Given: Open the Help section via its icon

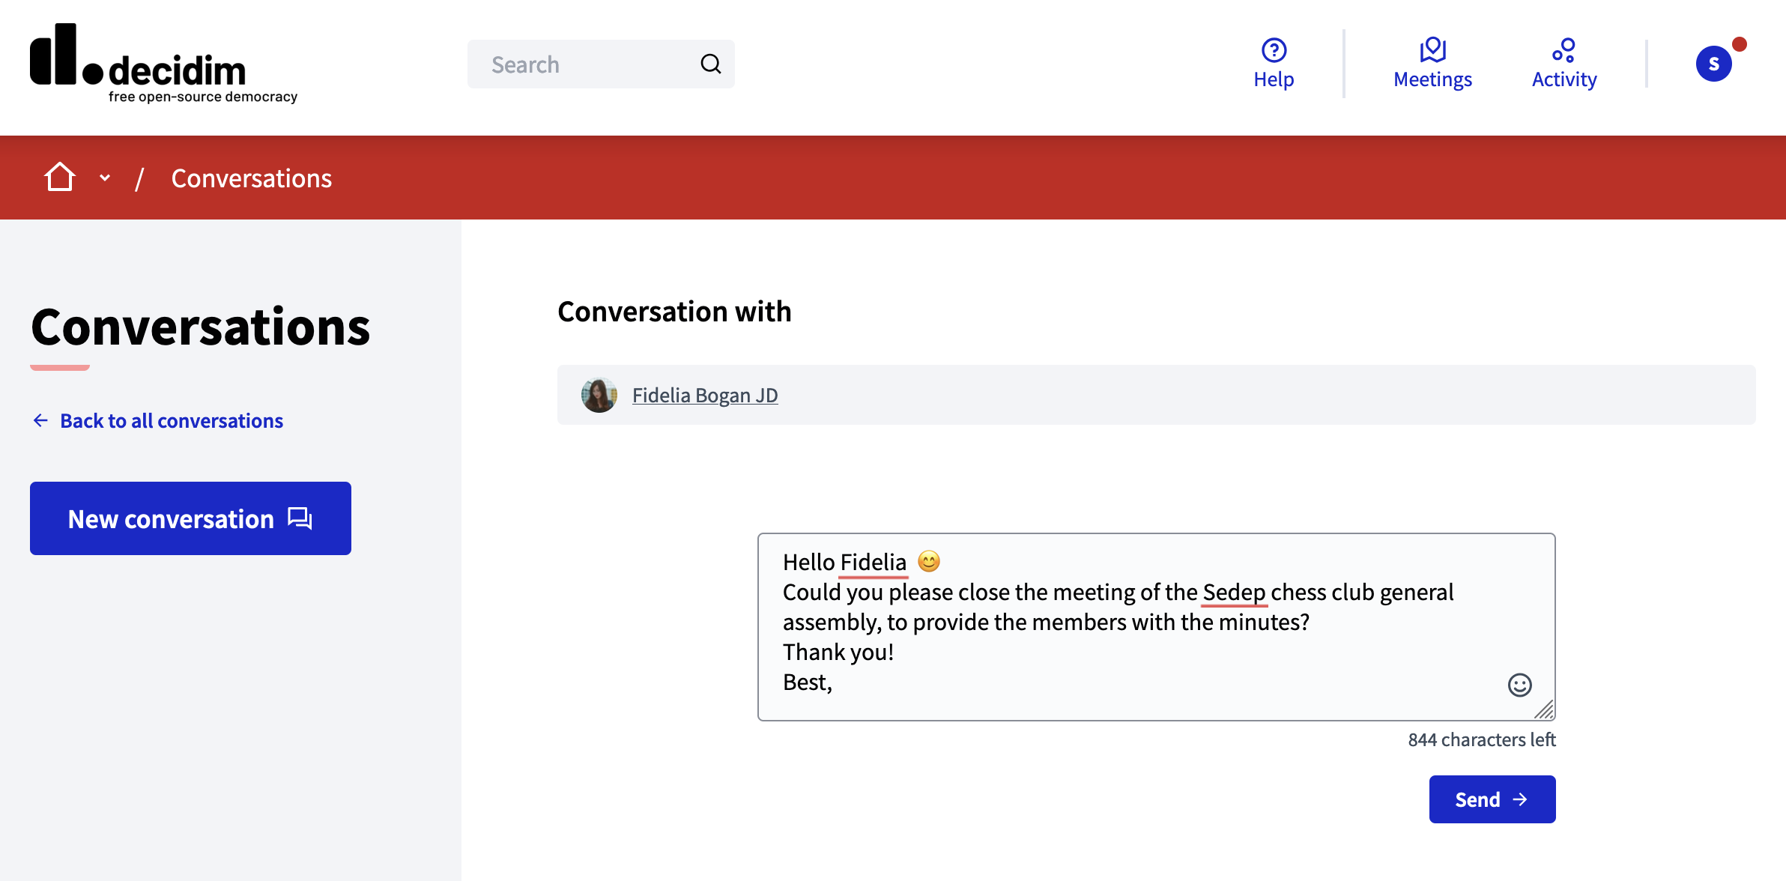Looking at the screenshot, I should tap(1273, 50).
